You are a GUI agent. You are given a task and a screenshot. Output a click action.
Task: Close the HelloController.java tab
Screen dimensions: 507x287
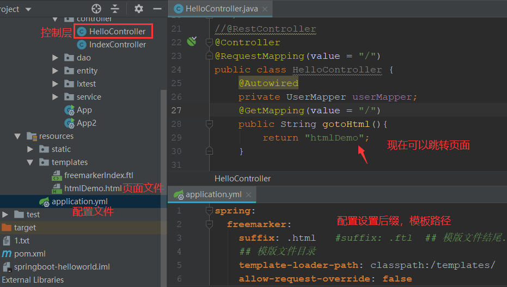point(265,9)
